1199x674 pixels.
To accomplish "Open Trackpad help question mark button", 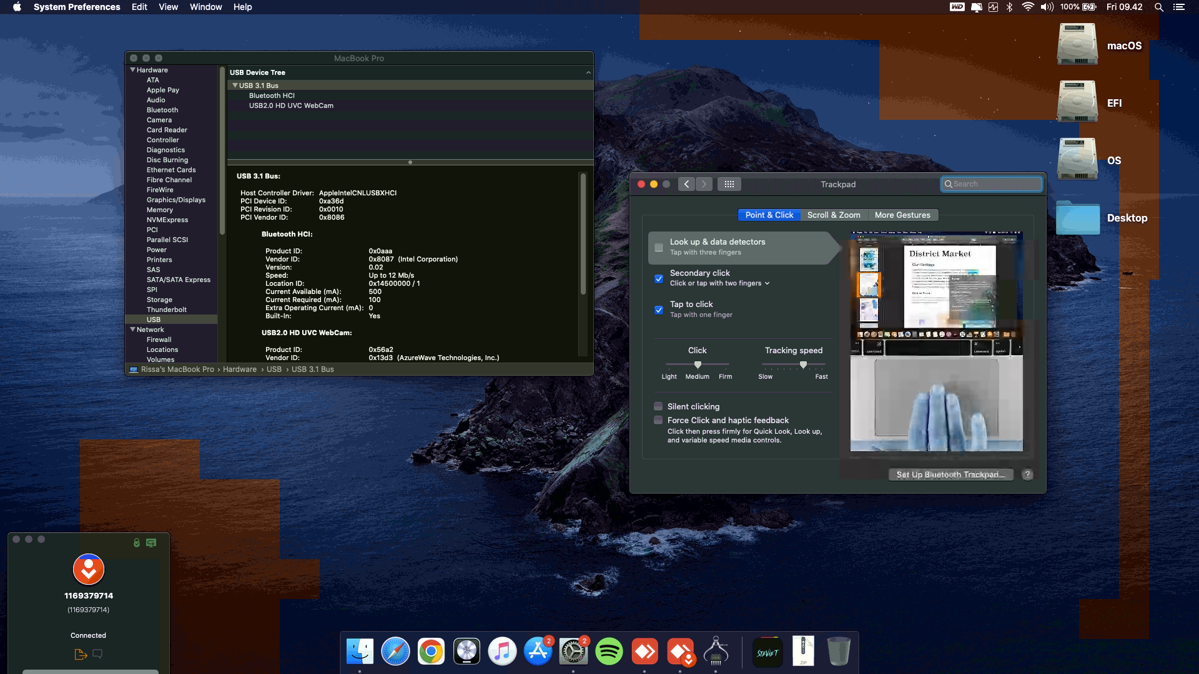I will pos(1027,474).
